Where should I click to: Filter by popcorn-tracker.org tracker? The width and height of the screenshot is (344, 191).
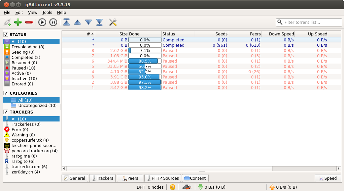pyautogui.click(x=31, y=151)
